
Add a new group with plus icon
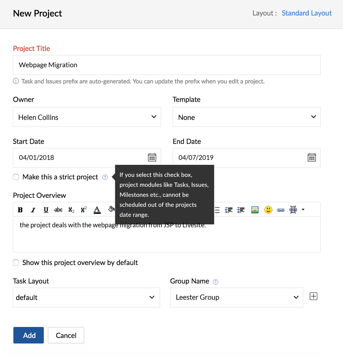314,296
